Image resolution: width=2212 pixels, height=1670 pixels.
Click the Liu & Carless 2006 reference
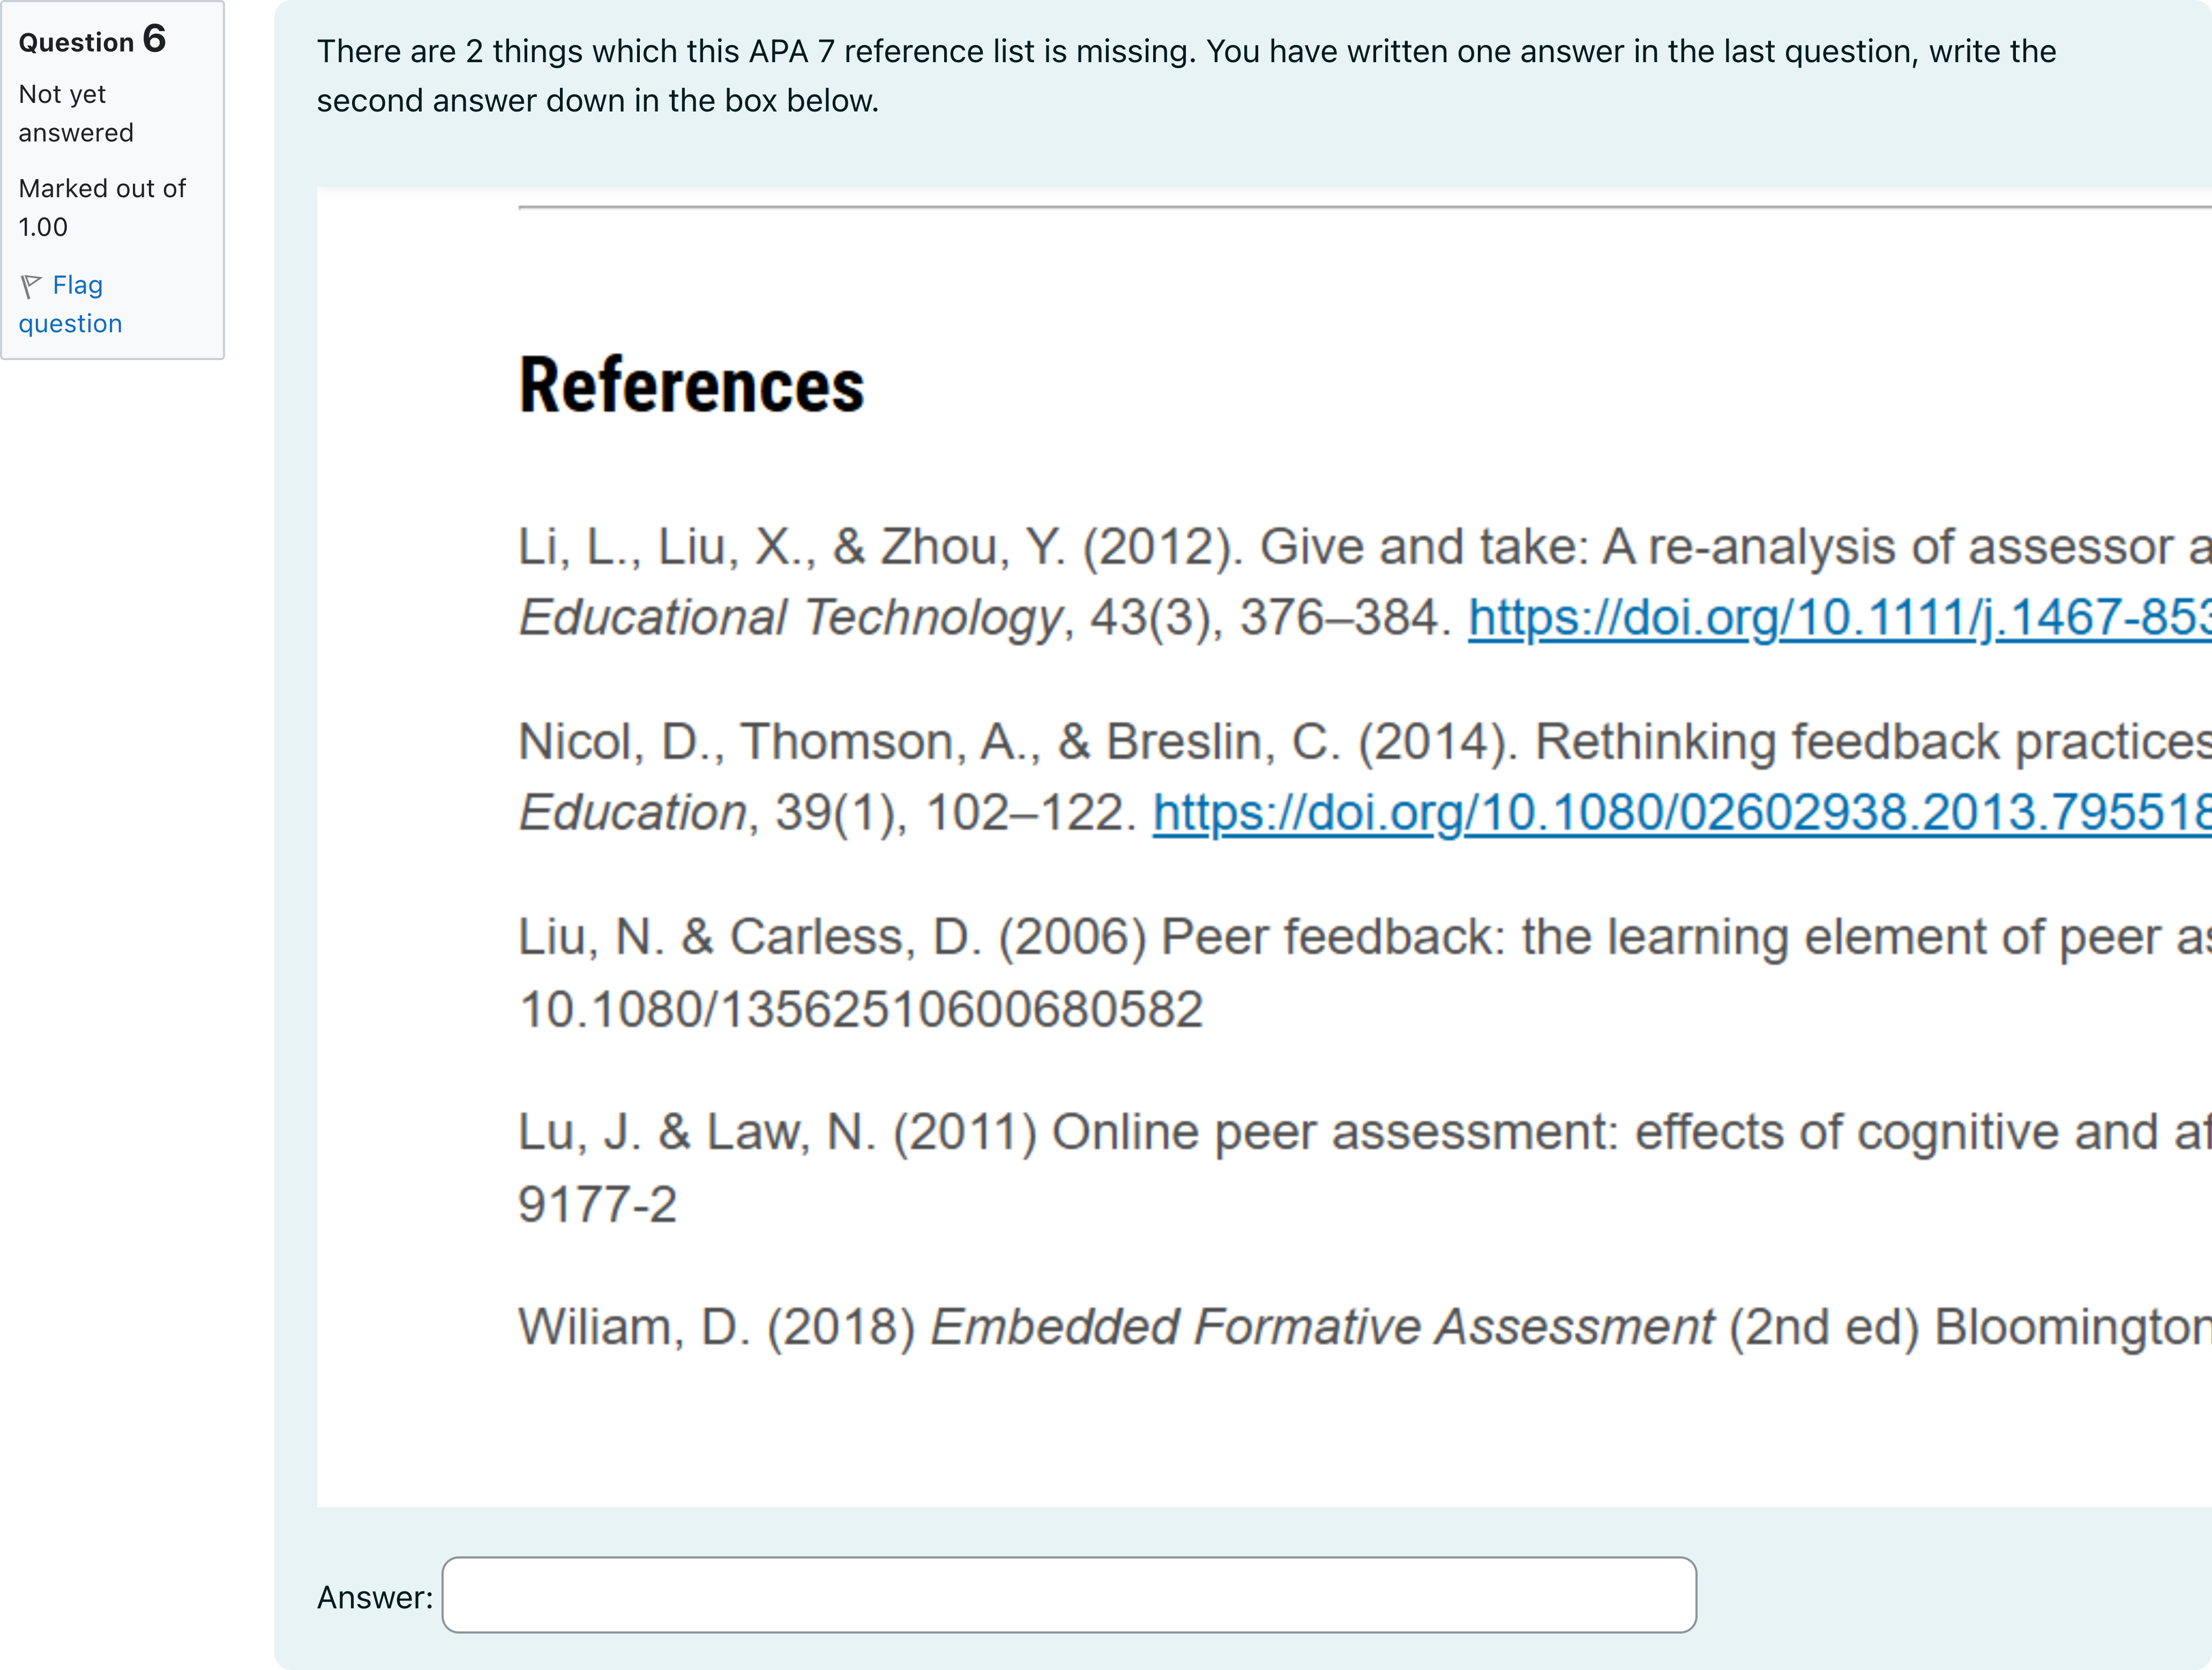click(x=1365, y=972)
